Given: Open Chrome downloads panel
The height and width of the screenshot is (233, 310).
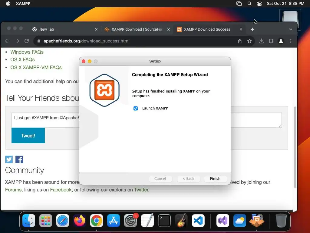Looking at the screenshot, I should click(x=261, y=41).
